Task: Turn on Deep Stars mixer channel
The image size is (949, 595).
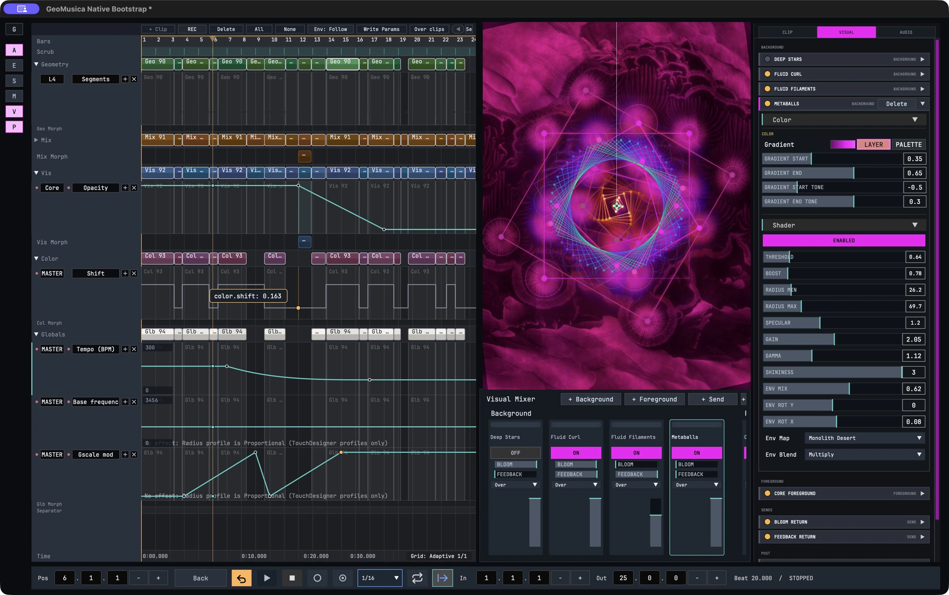Action: point(515,453)
